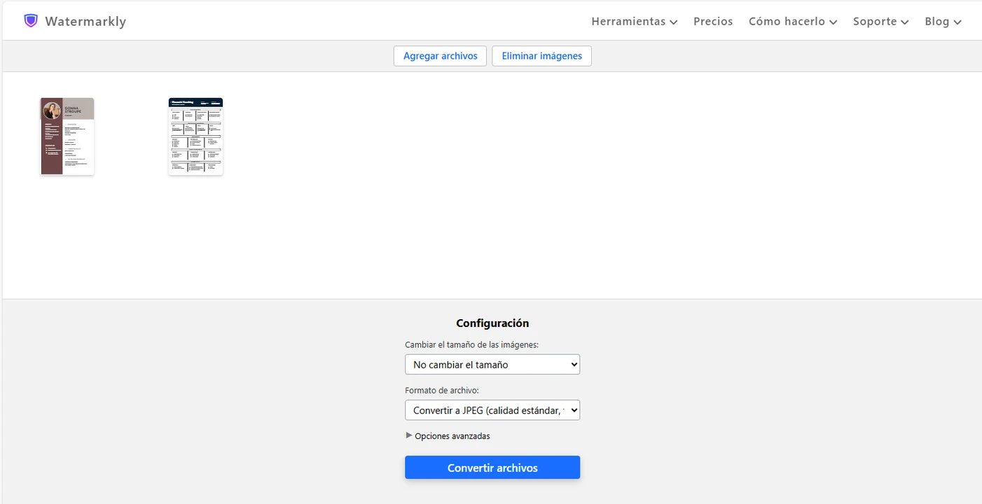The width and height of the screenshot is (982, 504).
Task: Select the dark-header table document thumbnail
Action: 195,136
